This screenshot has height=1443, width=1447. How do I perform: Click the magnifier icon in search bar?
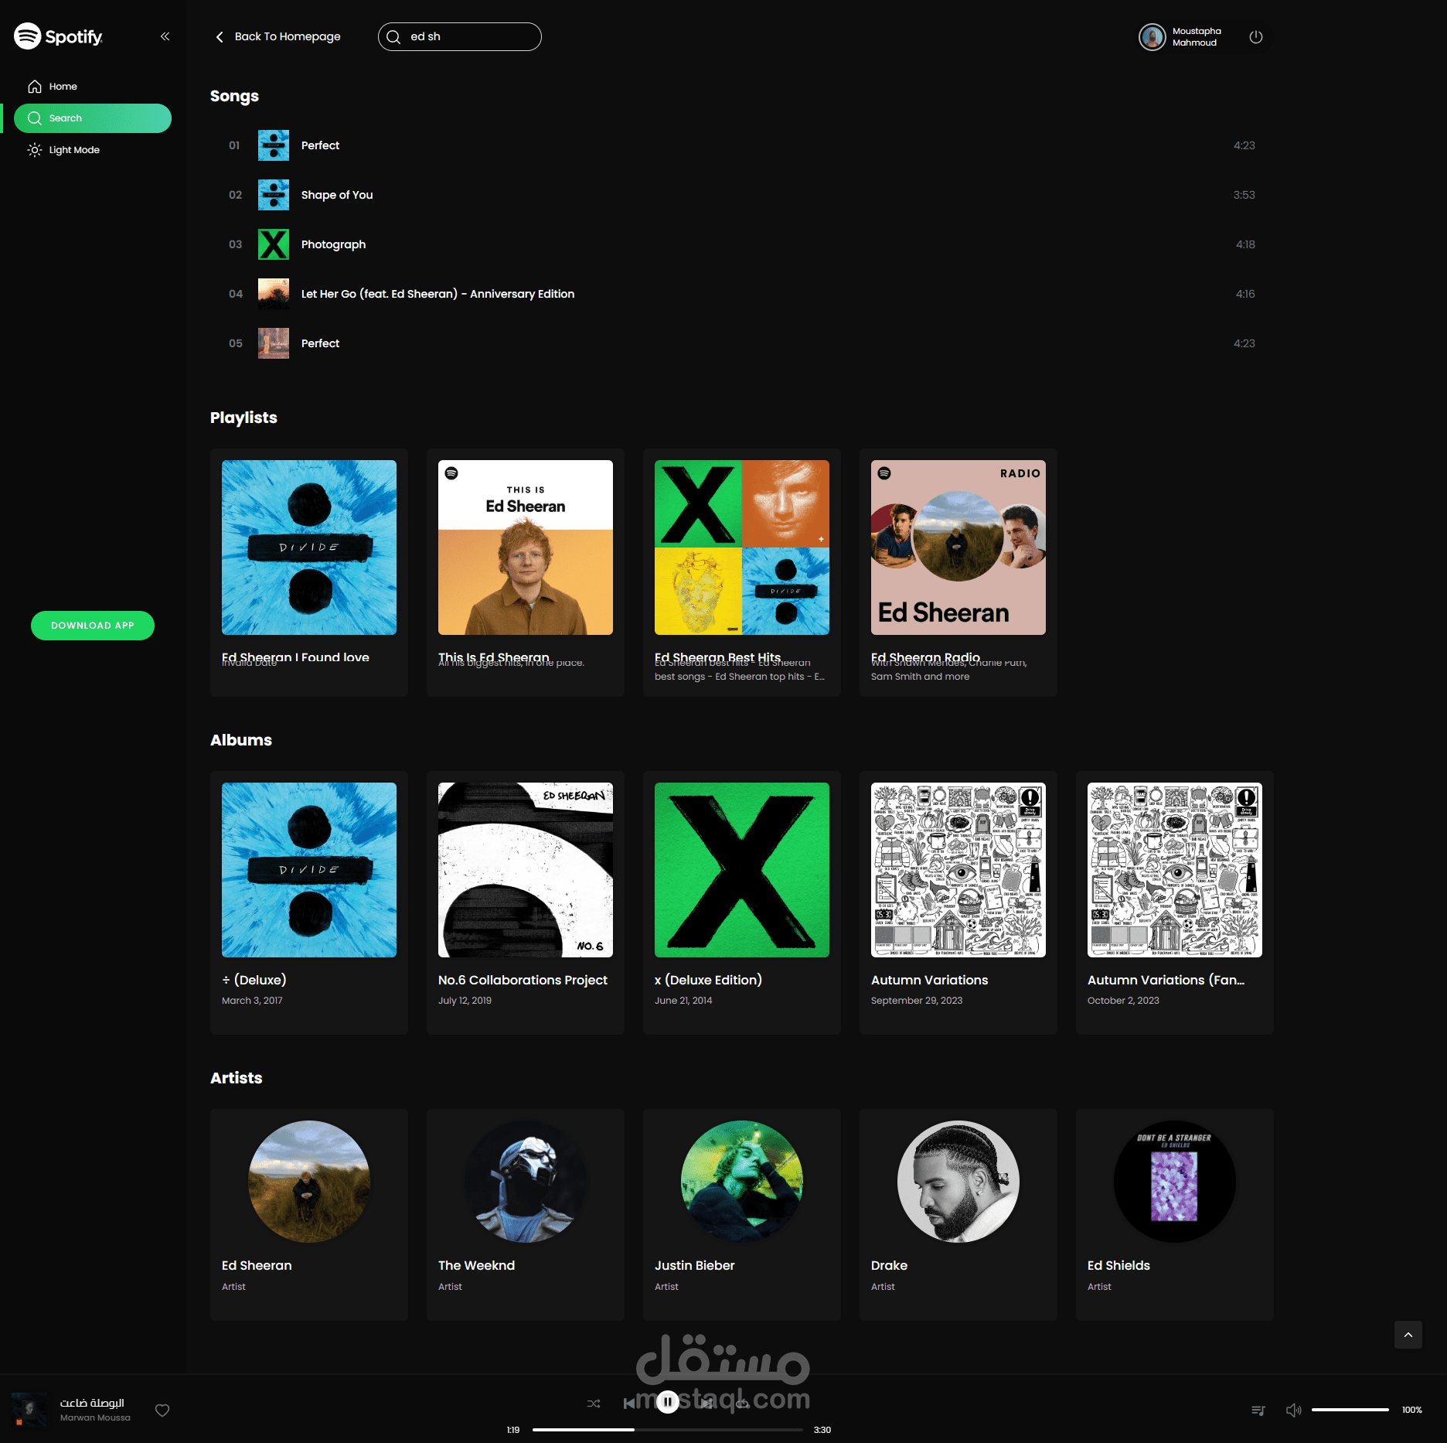[x=393, y=36]
